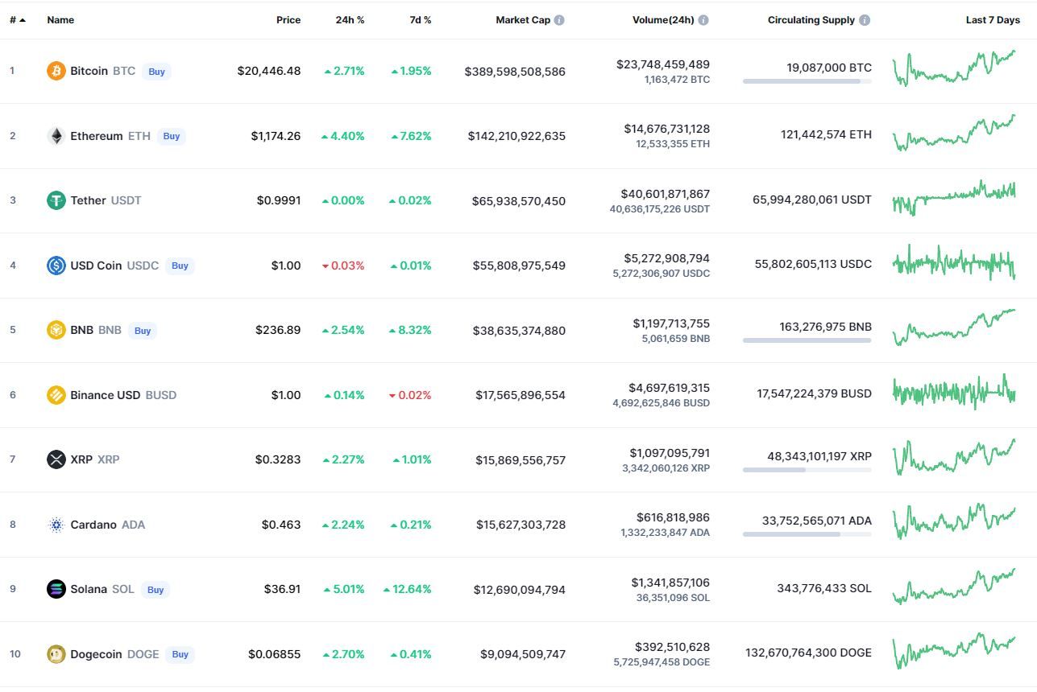The width and height of the screenshot is (1037, 692).
Task: Open Market Cap info tooltip icon
Action: pos(559,20)
